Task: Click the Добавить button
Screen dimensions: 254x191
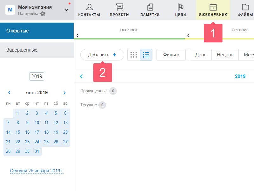Action: pyautogui.click(x=102, y=55)
